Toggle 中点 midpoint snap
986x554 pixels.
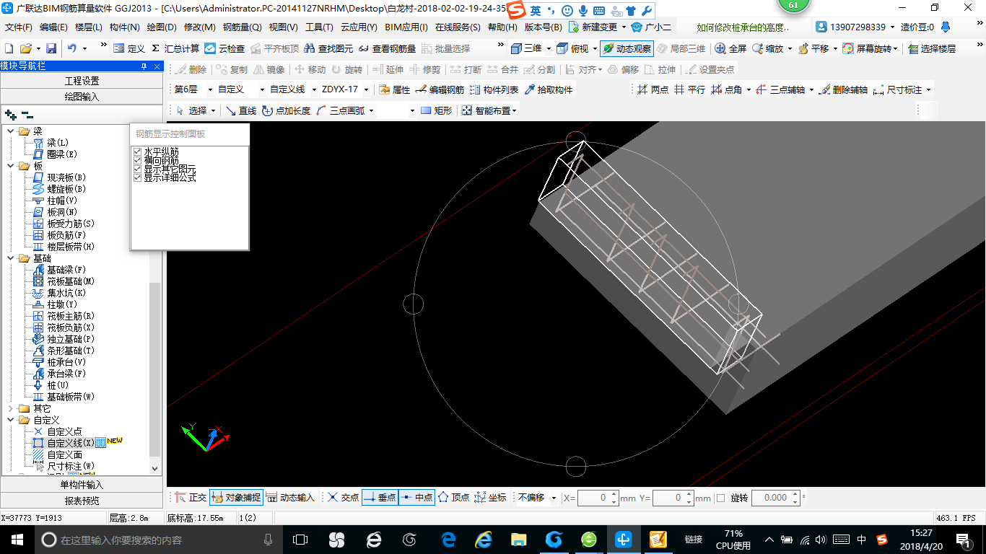click(x=416, y=498)
